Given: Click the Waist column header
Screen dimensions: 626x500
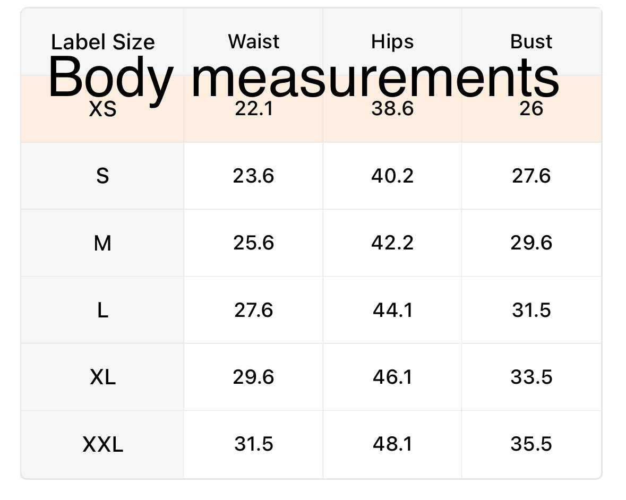Looking at the screenshot, I should pos(253,41).
